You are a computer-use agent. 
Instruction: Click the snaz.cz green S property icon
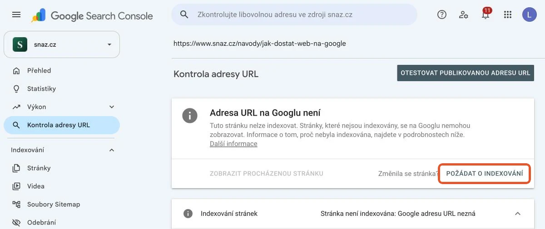(x=20, y=44)
